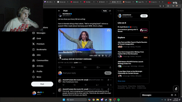Switch to The second... Reddit tab
The image size is (182, 102).
[128, 2]
